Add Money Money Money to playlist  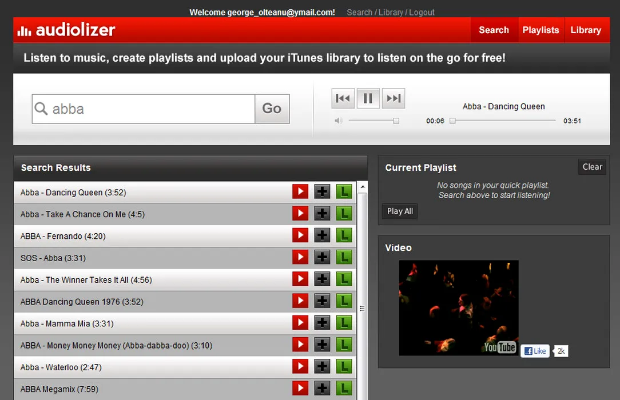[322, 345]
